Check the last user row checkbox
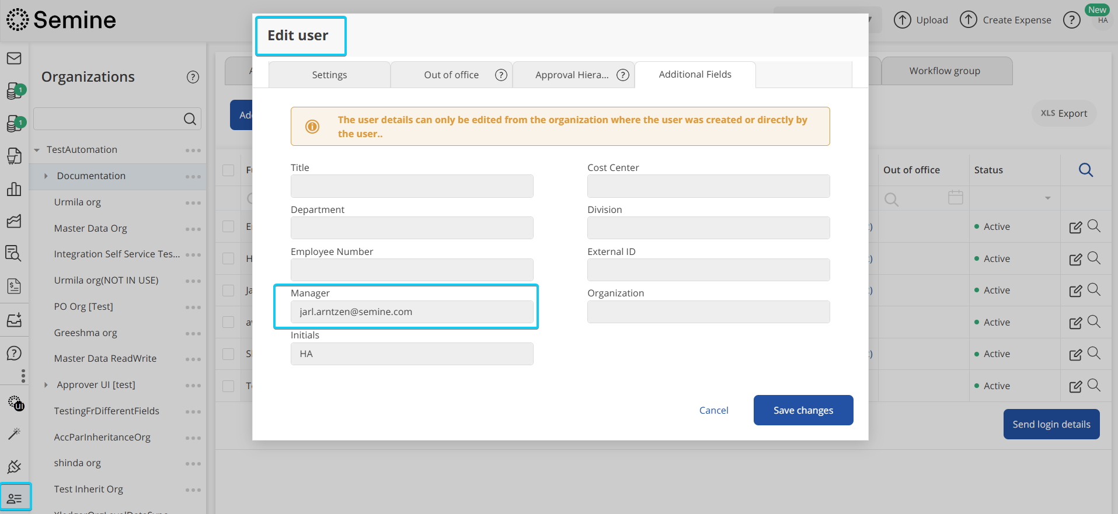 pos(228,386)
